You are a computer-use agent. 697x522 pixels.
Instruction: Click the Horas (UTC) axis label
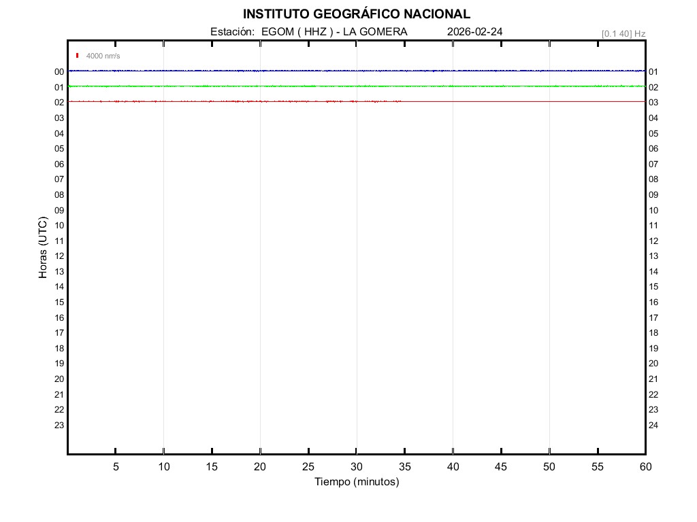click(x=43, y=248)
